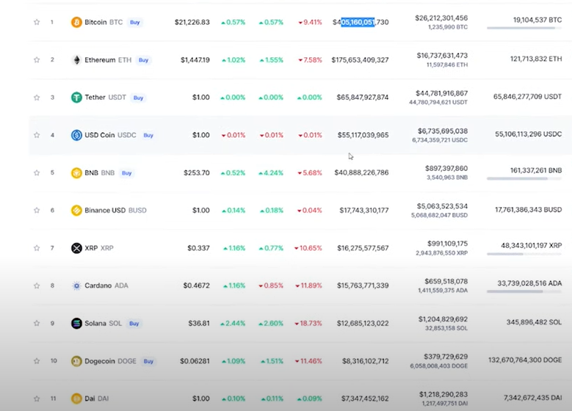Star Solana for the watchlist
Viewport: 572px width, 411px height.
[x=37, y=323]
